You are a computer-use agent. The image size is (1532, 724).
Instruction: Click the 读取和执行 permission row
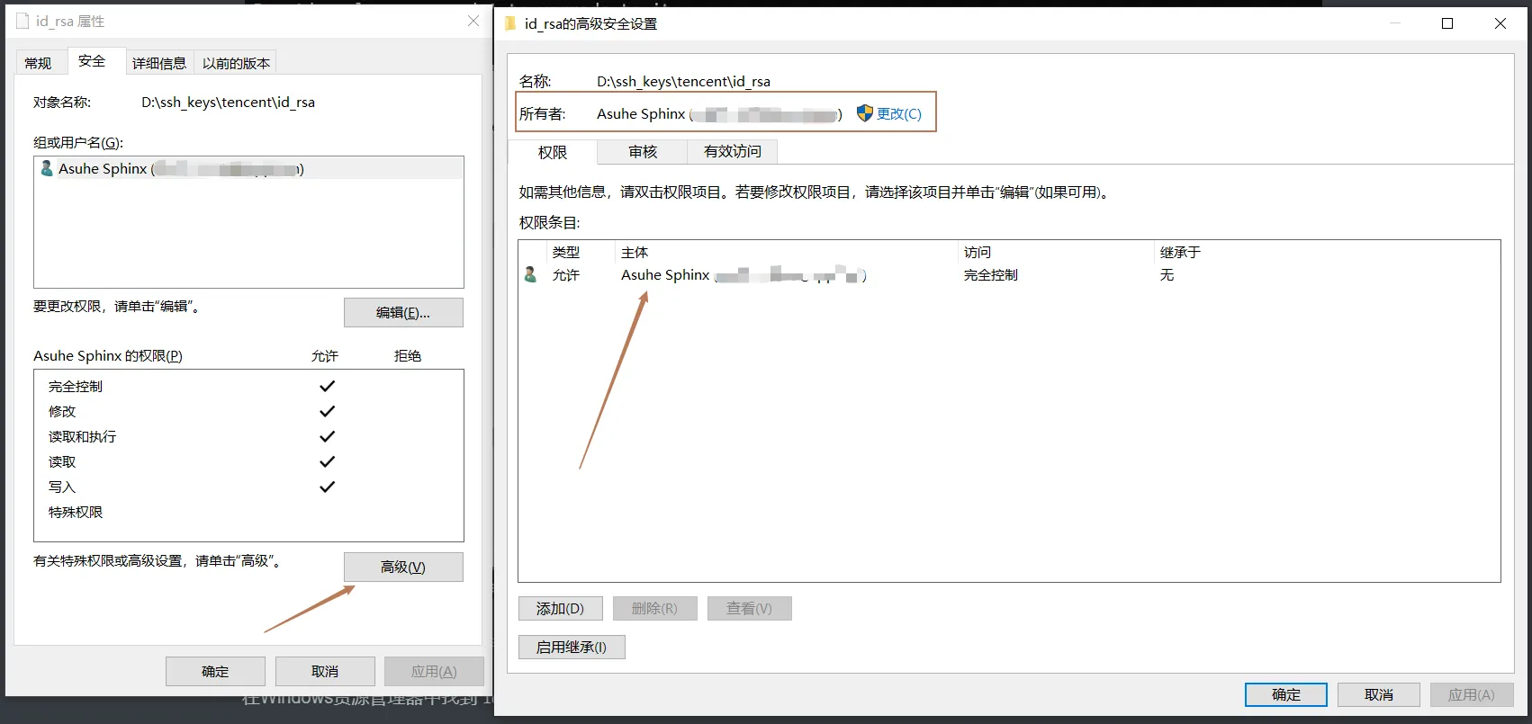(x=248, y=437)
